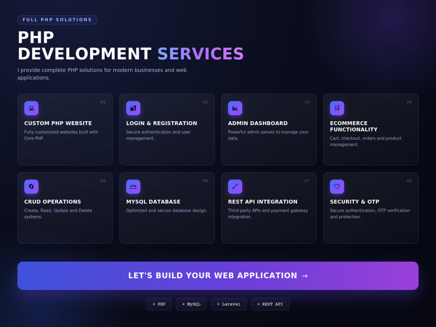Click card number 03
The image size is (436, 327).
(307, 102)
